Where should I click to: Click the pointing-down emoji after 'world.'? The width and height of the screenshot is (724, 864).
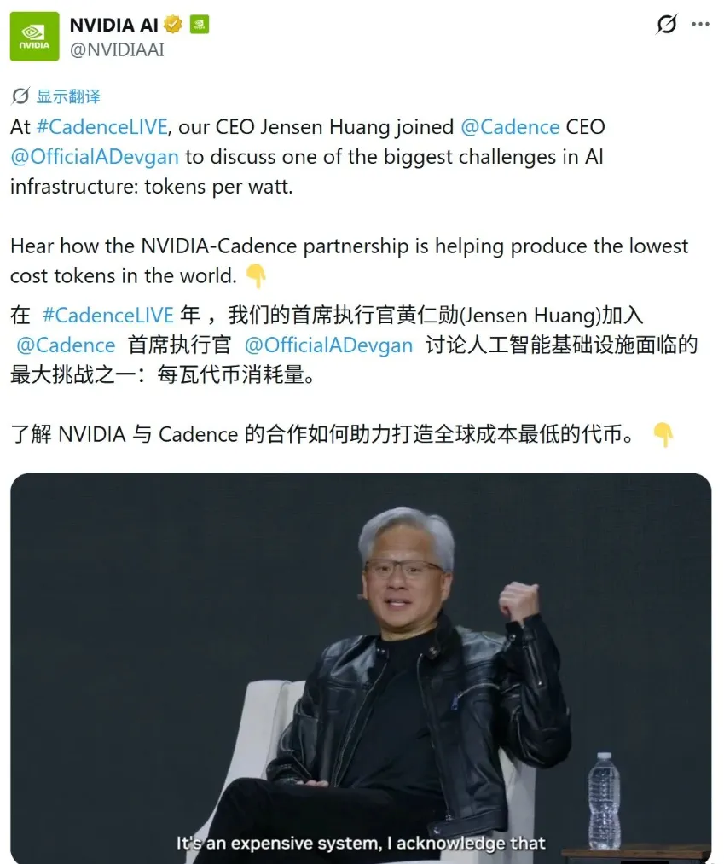pyautogui.click(x=256, y=275)
